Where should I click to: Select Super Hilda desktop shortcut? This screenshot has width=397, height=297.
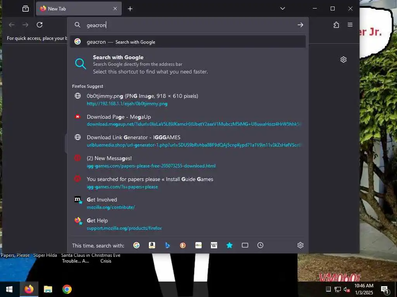tap(45, 255)
